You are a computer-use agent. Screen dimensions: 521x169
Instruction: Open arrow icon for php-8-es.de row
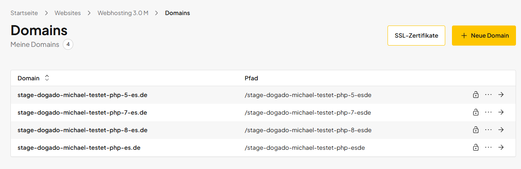coord(501,130)
